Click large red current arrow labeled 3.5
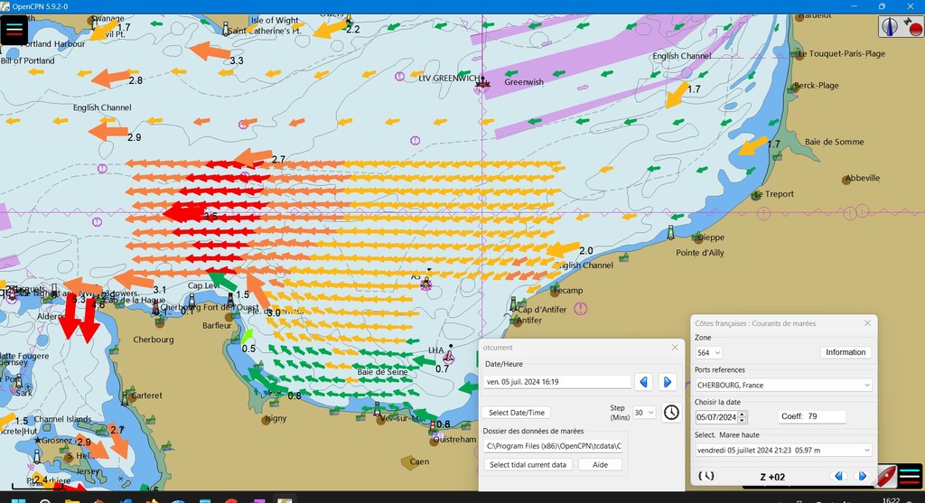925x503 pixels. pos(184,212)
